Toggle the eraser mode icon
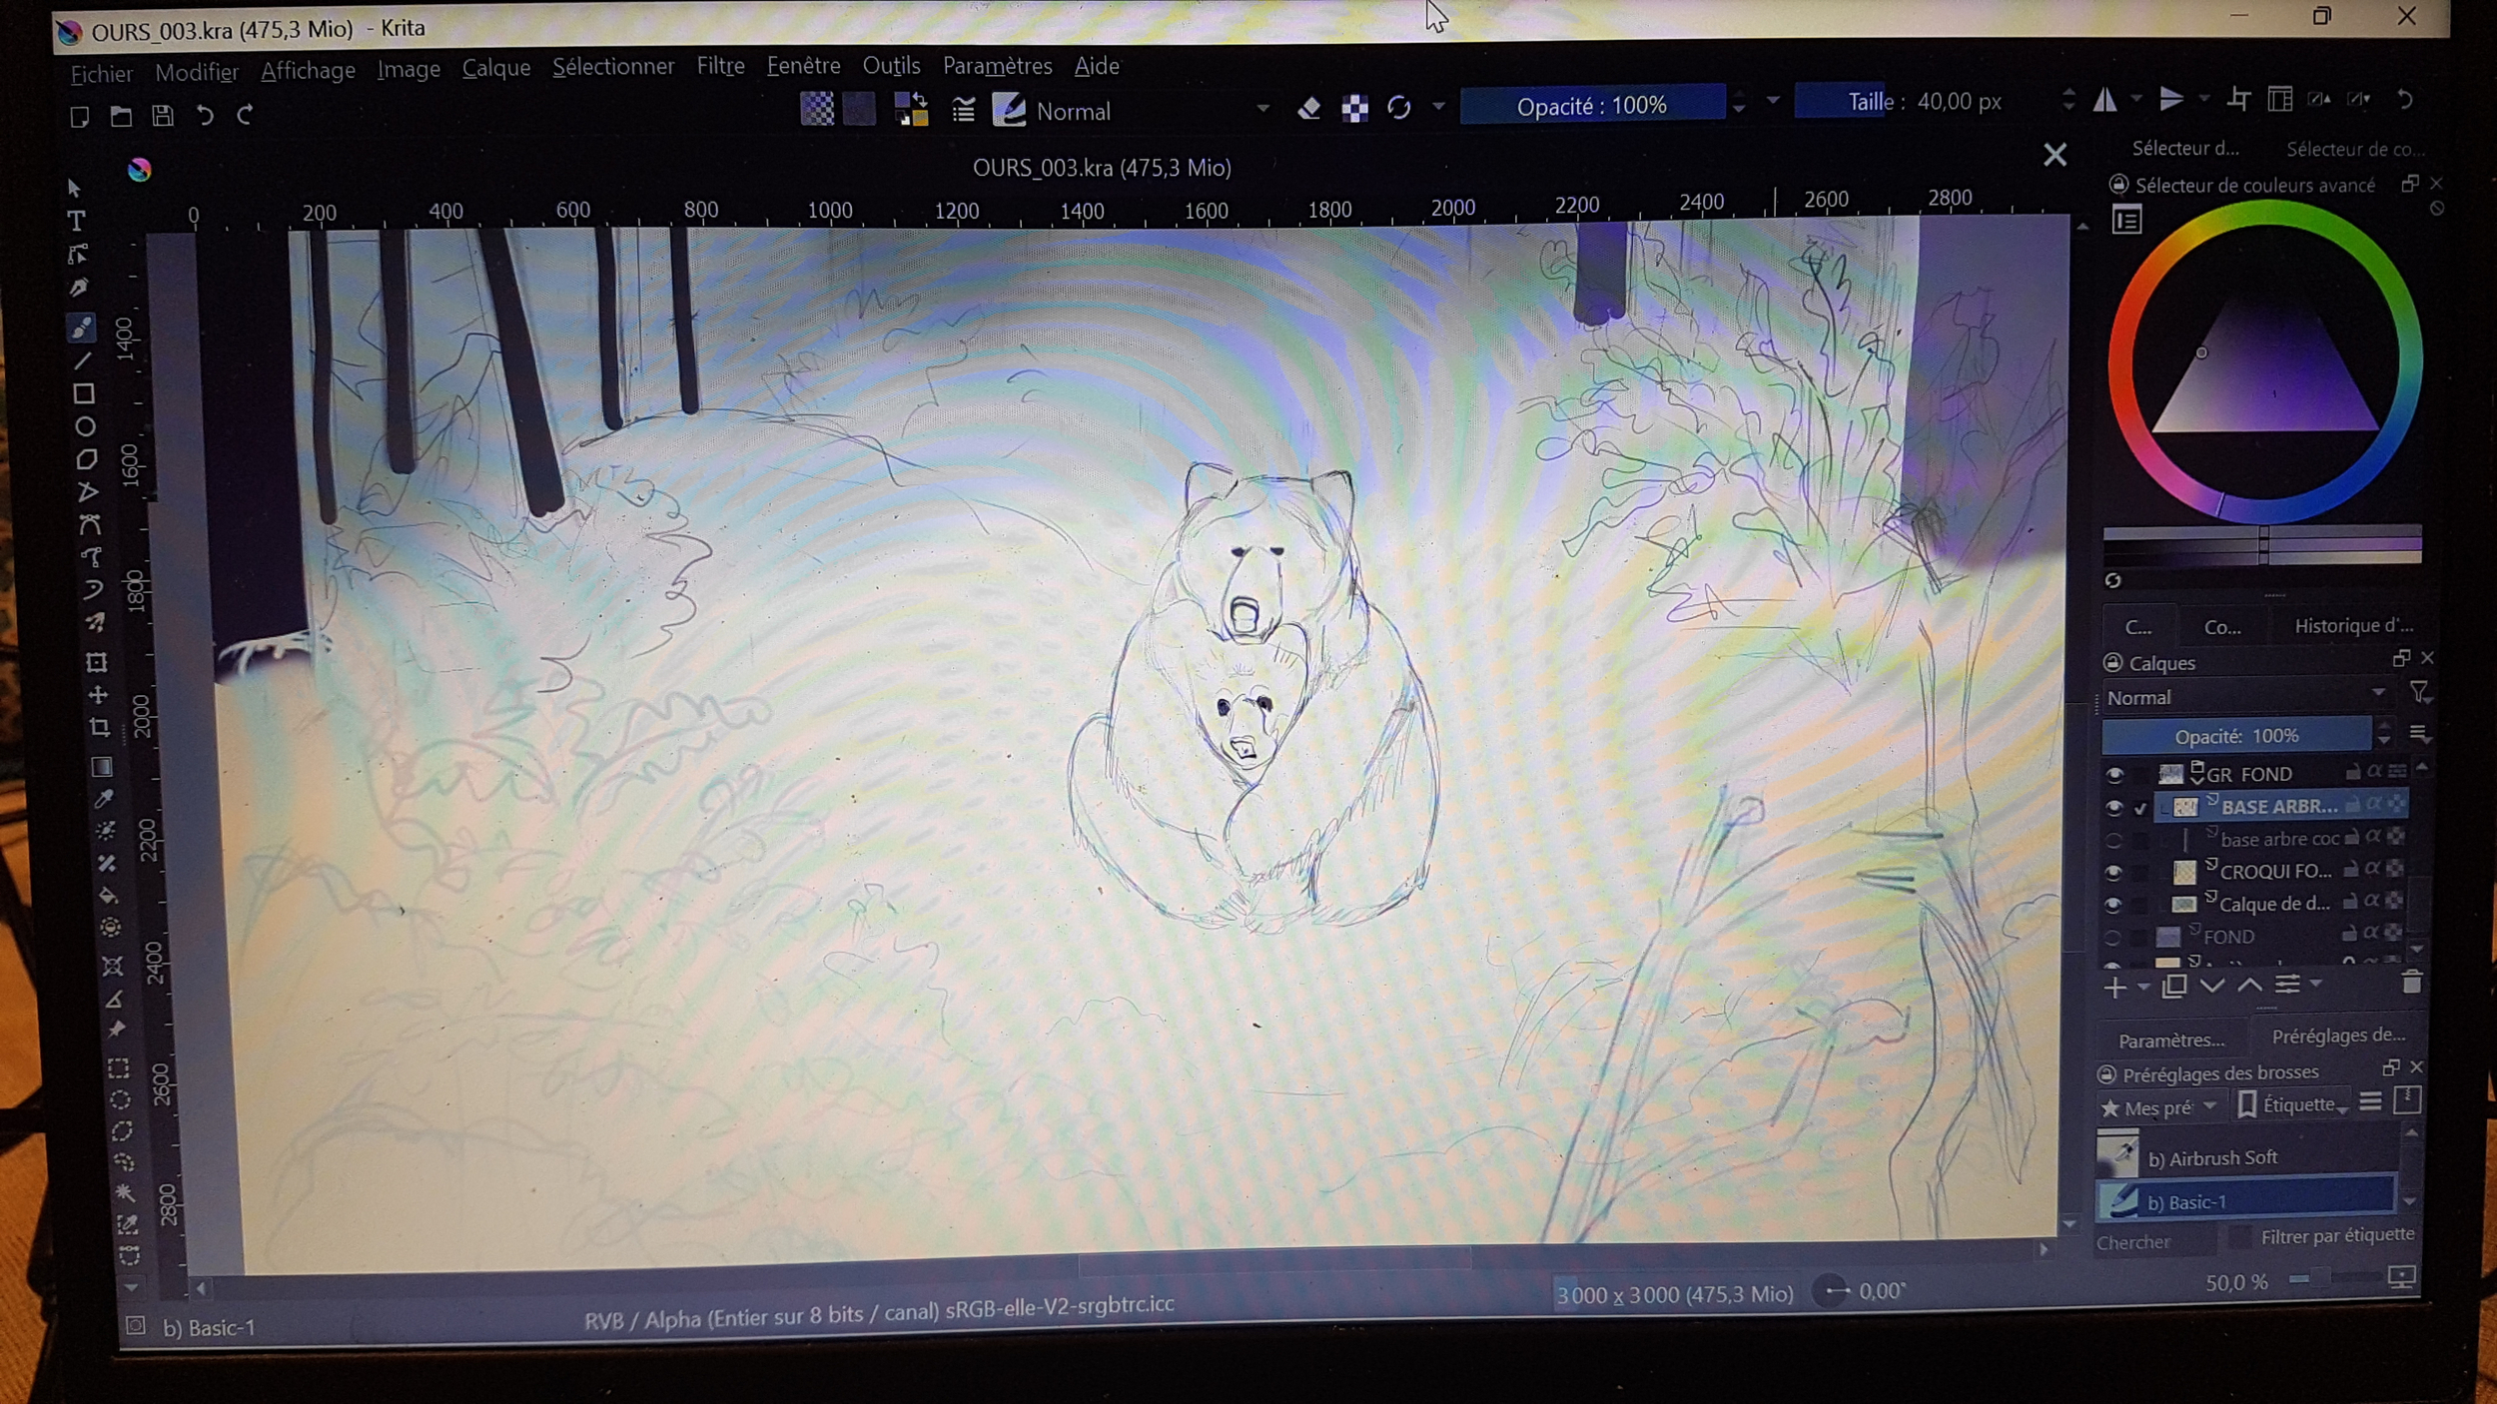 (1308, 109)
